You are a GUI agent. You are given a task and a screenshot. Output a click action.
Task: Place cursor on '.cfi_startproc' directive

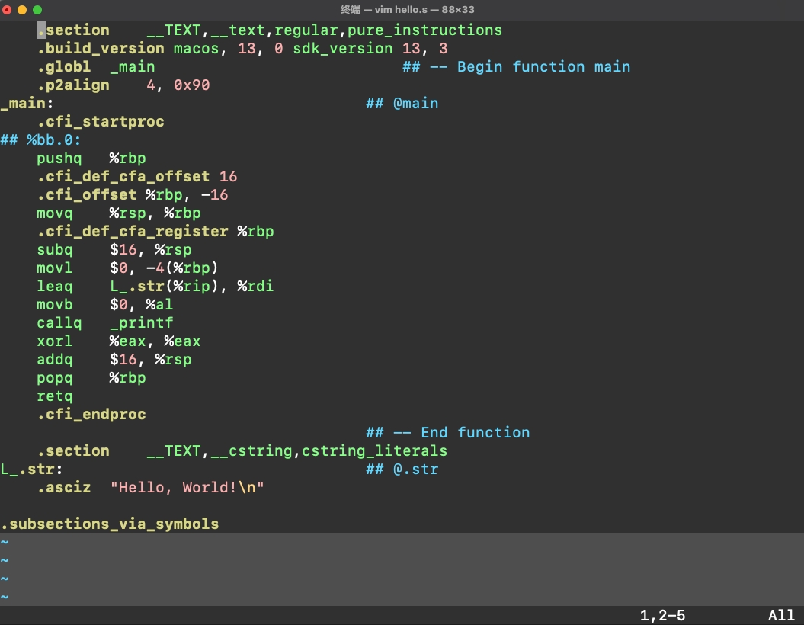coord(100,121)
